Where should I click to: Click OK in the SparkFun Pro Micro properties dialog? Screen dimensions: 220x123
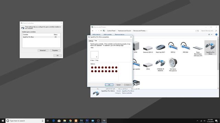[109, 85]
